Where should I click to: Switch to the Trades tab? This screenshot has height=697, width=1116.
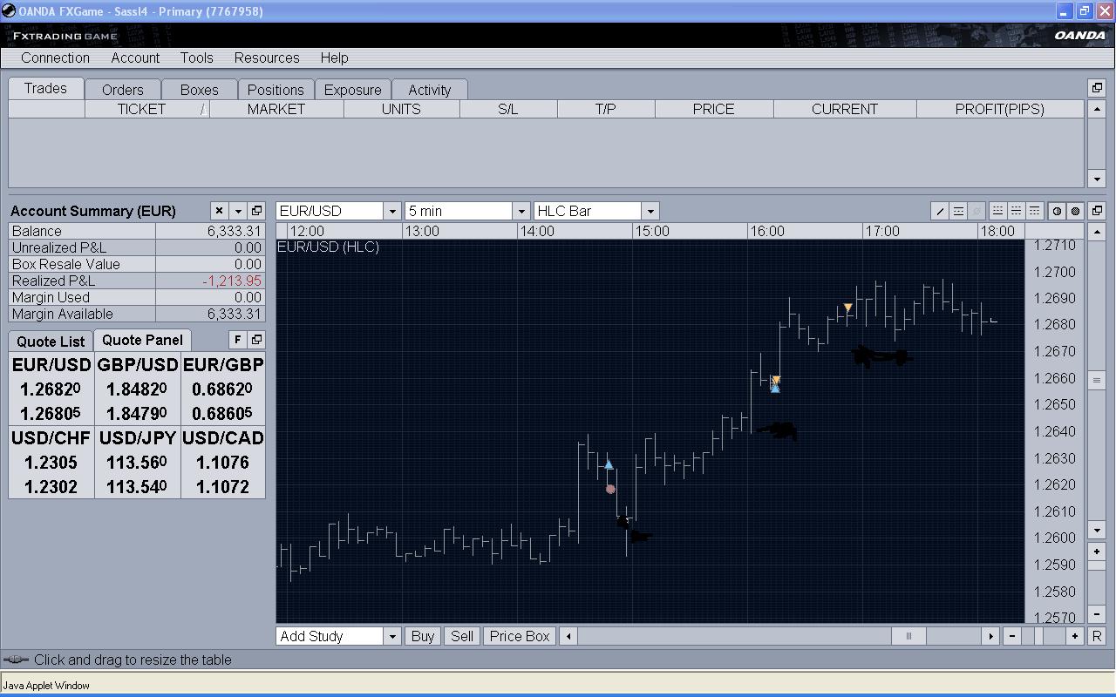click(45, 88)
